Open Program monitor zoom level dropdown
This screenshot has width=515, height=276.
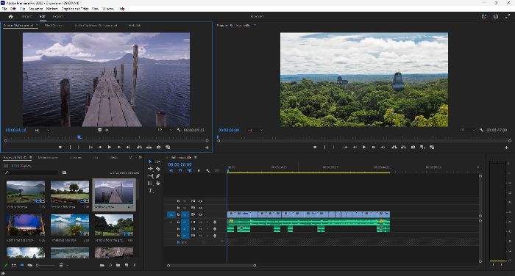tap(255, 130)
